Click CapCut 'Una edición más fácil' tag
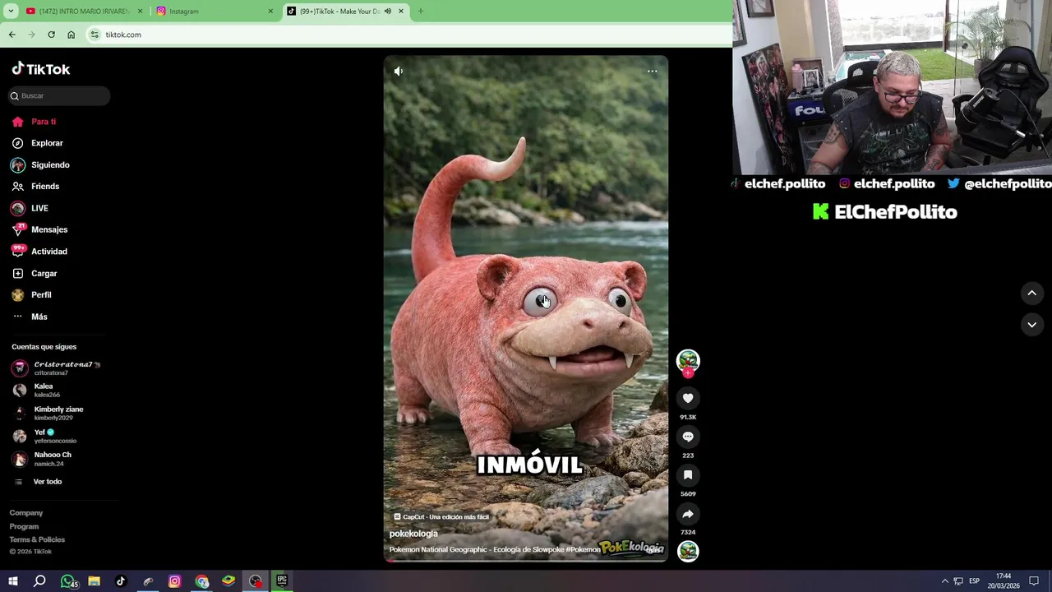The image size is (1052, 592). [441, 517]
